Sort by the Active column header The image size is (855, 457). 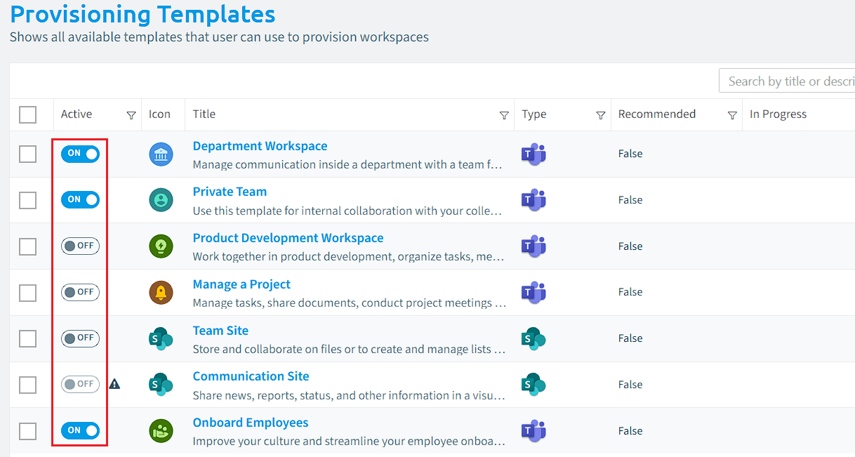point(77,114)
